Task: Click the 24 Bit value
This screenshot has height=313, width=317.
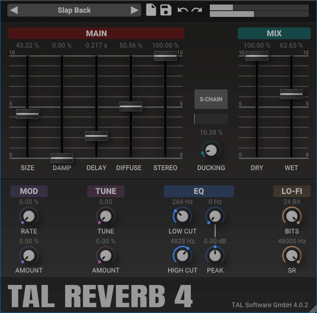Action: [292, 202]
